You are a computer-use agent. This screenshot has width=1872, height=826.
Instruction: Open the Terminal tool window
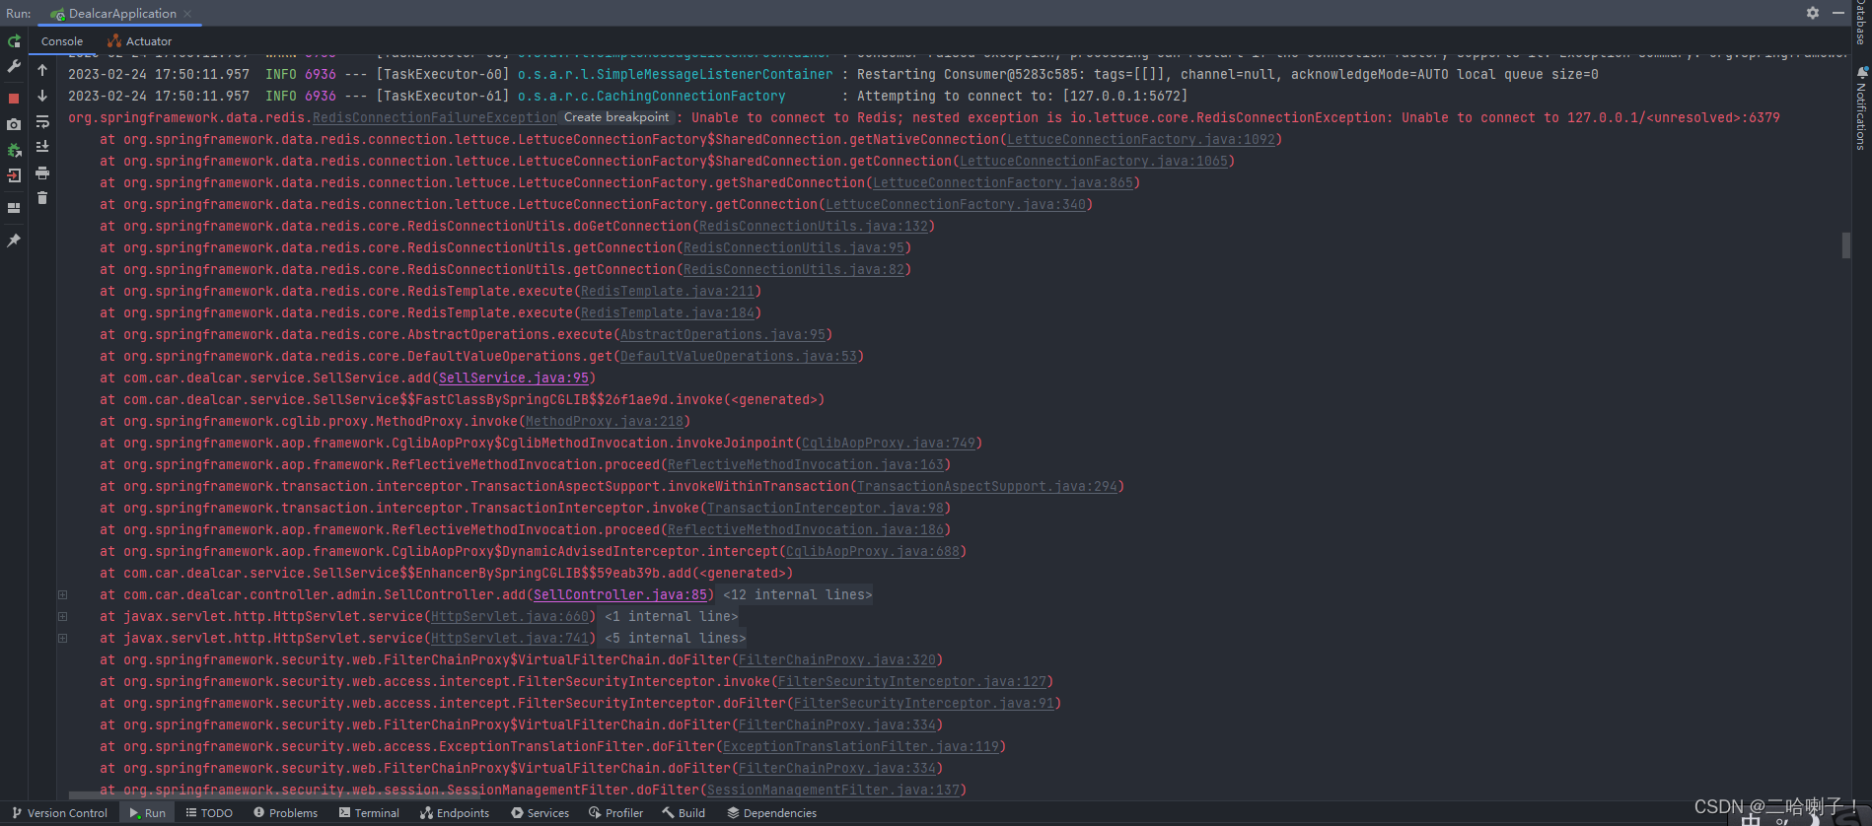pos(369,813)
